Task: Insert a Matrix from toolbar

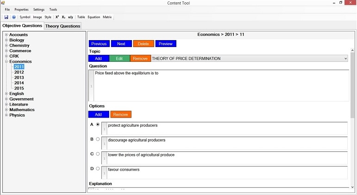Action: pyautogui.click(x=107, y=17)
